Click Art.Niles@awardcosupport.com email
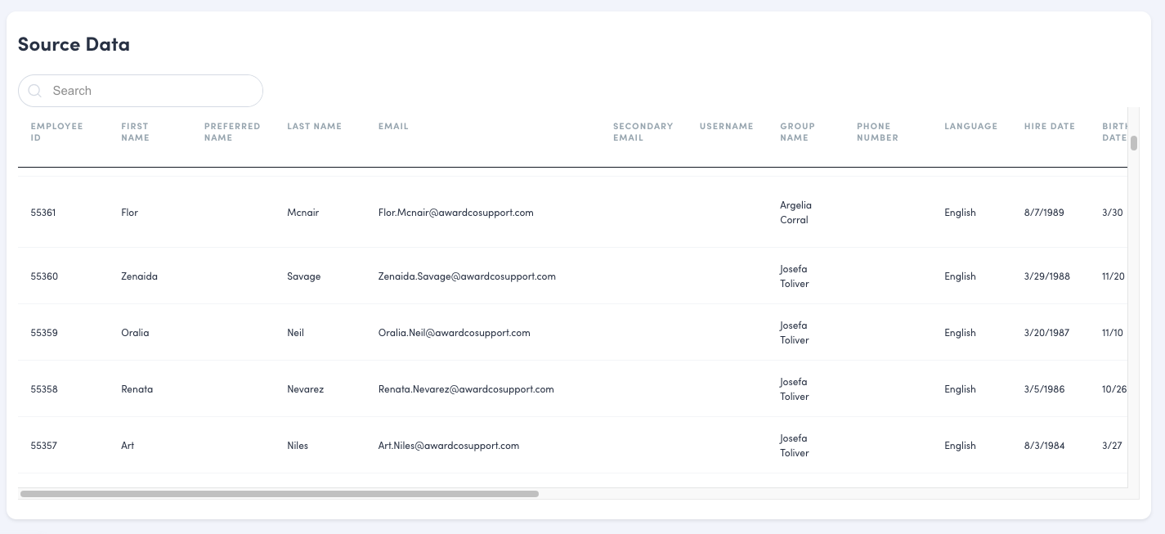The height and width of the screenshot is (534, 1165). pos(449,446)
